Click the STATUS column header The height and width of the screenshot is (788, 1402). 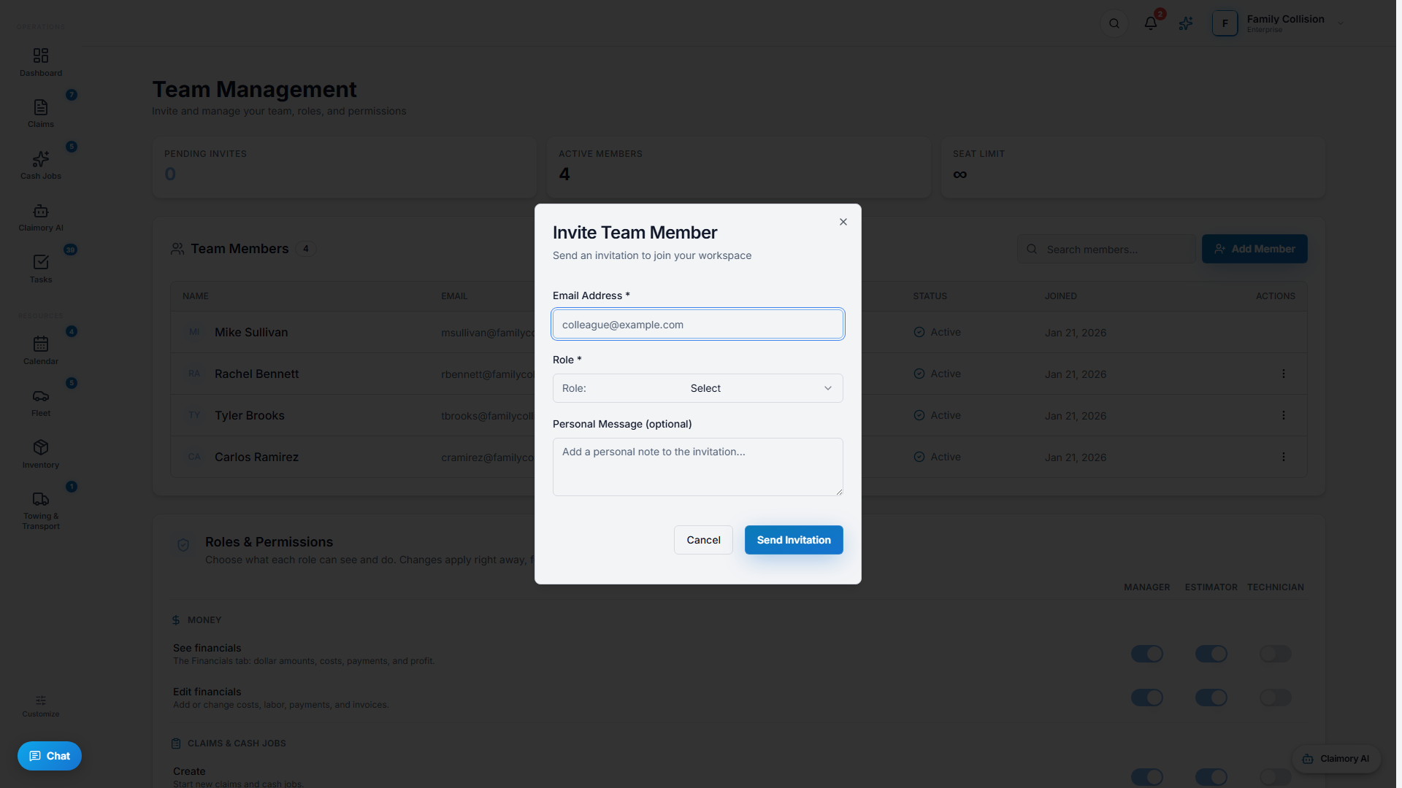coord(930,296)
